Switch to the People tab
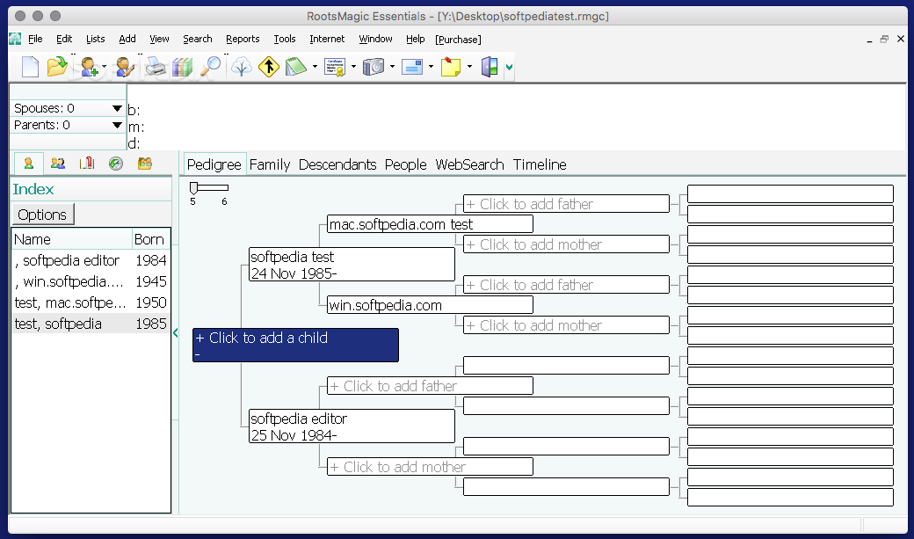The height and width of the screenshot is (539, 914). [406, 165]
